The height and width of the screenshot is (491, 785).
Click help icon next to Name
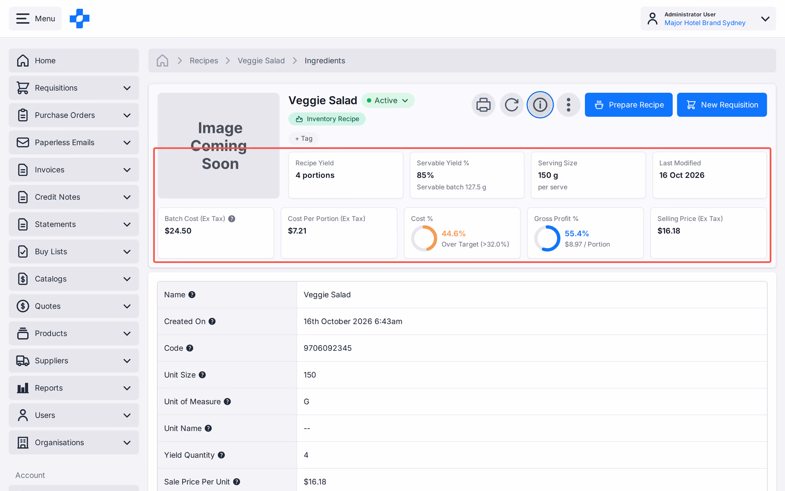(x=192, y=295)
